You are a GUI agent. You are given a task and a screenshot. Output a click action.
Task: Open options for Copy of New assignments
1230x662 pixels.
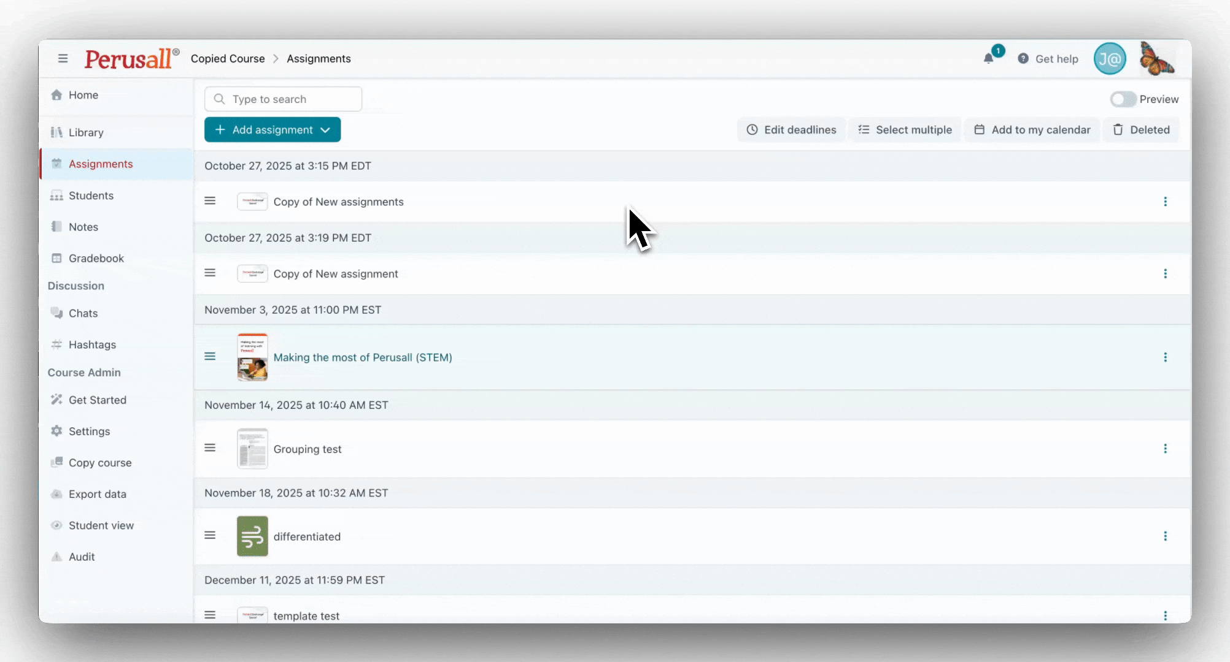click(1165, 202)
